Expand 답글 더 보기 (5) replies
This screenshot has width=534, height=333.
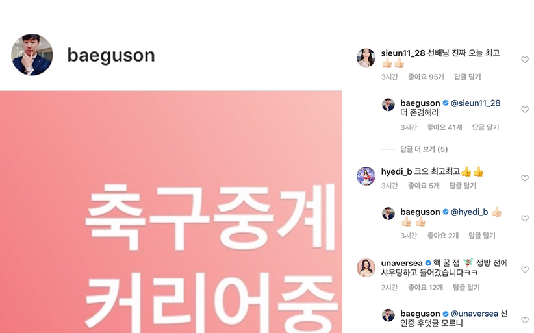coord(424,149)
